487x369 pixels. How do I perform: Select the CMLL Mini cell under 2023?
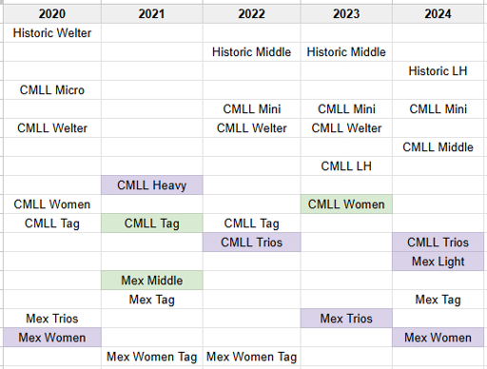[x=346, y=109]
